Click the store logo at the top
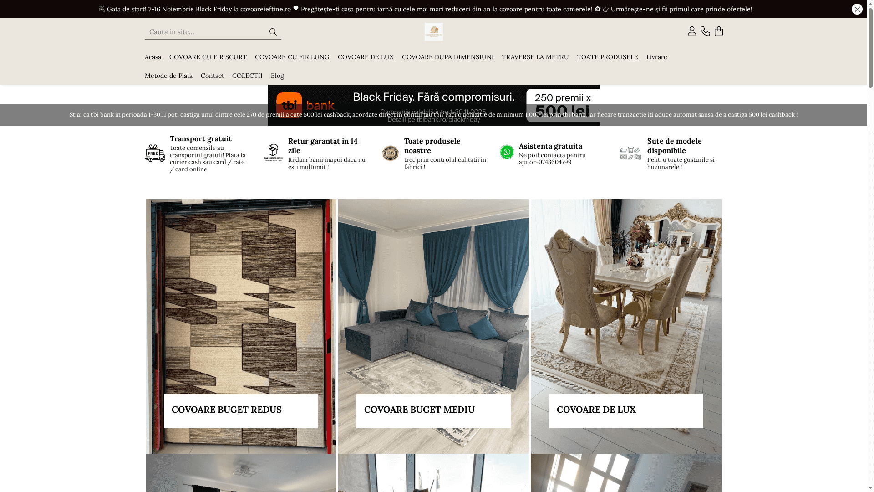 click(x=433, y=32)
